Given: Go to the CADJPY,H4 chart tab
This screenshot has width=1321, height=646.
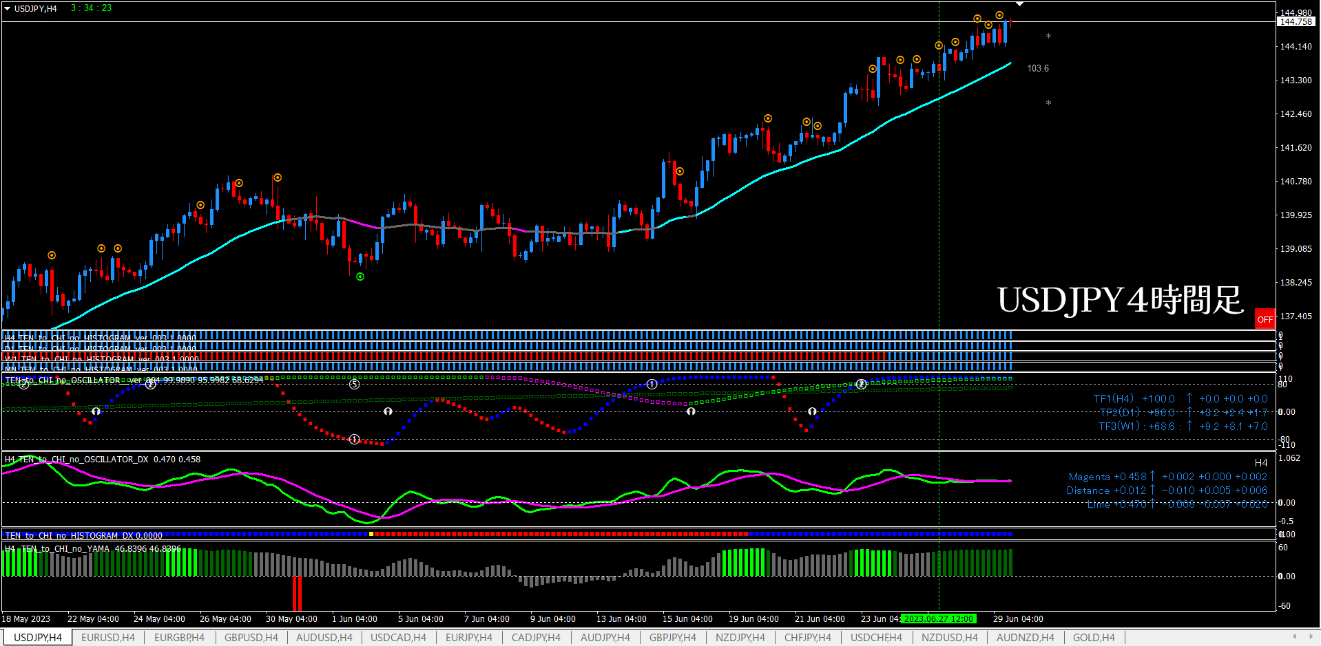Looking at the screenshot, I should 536,638.
